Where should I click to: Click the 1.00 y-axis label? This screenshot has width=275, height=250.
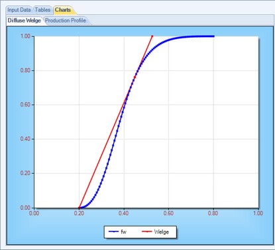25,36
